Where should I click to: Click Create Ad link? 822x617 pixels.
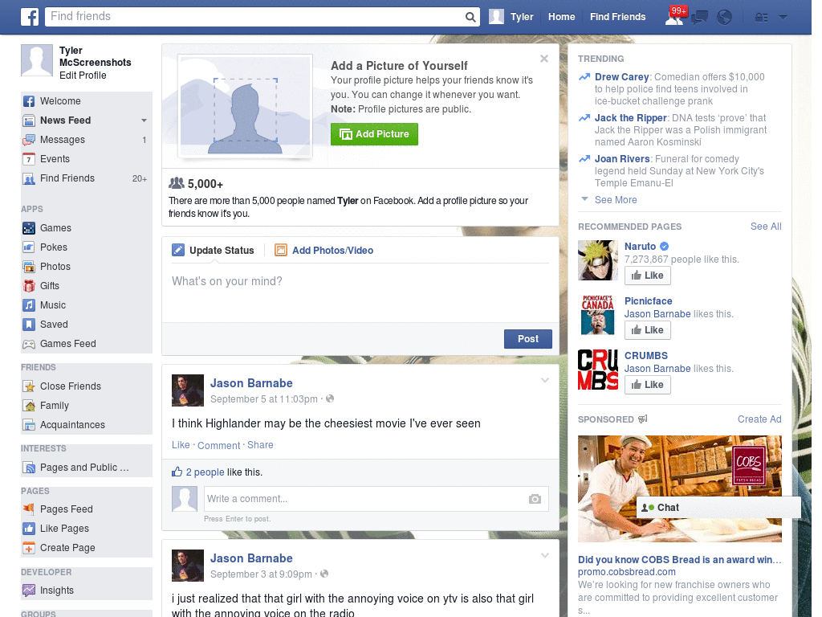coord(759,419)
